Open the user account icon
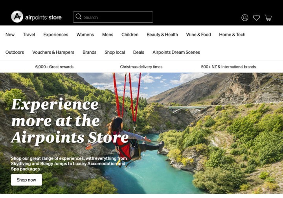283x198 pixels. [245, 18]
